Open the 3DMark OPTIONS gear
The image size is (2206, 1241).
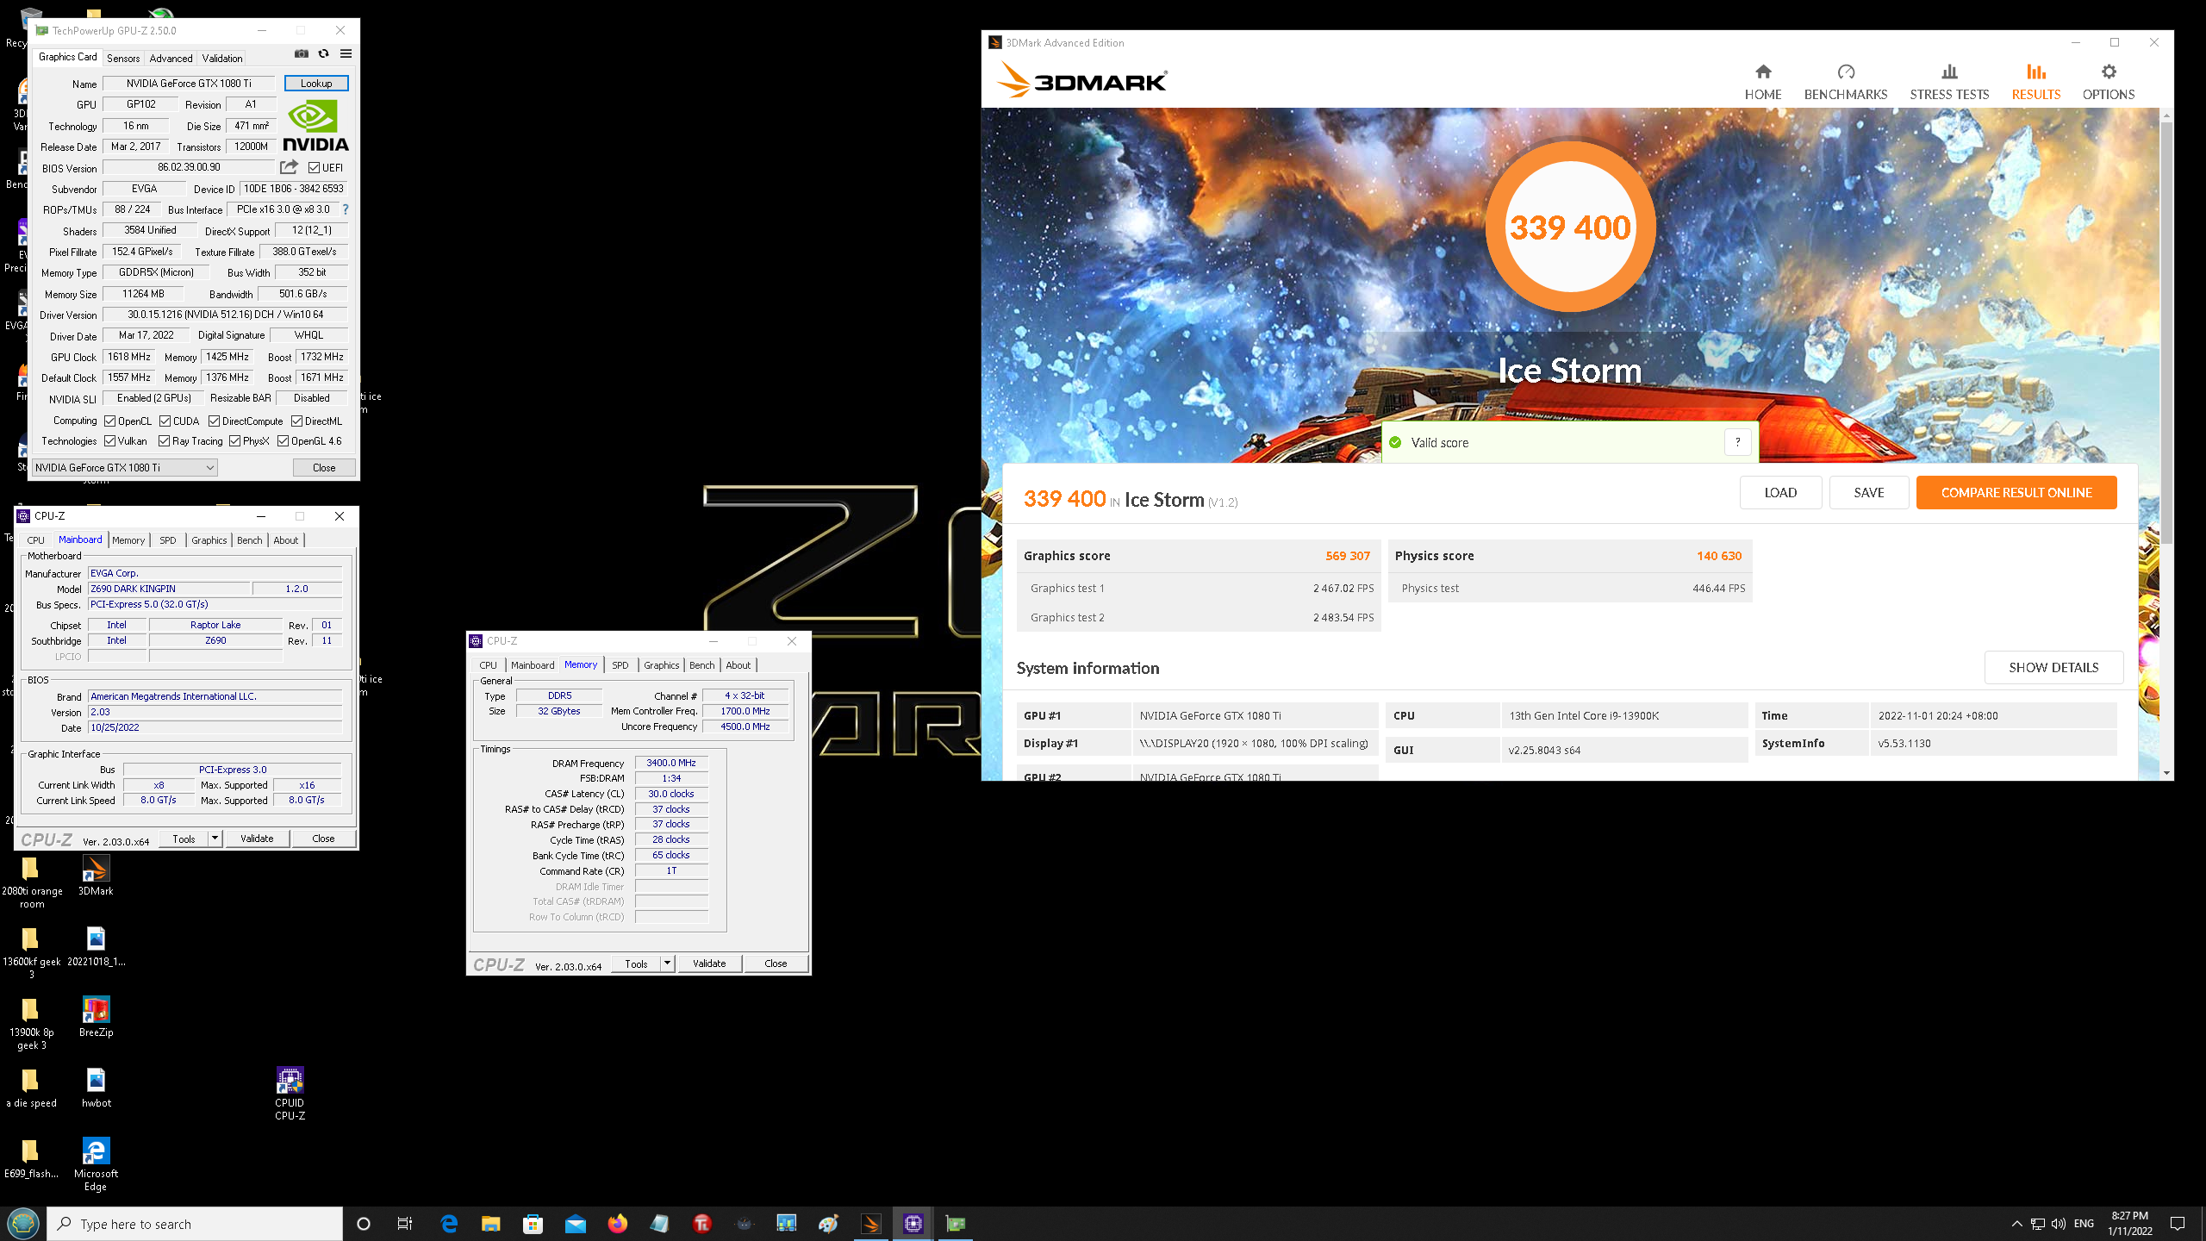pos(2109,82)
